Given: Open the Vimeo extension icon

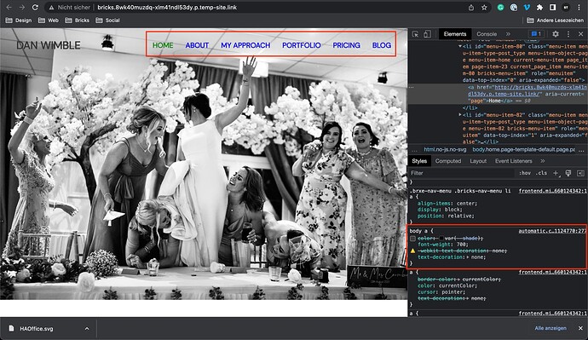Looking at the screenshot, I should pos(527,7).
